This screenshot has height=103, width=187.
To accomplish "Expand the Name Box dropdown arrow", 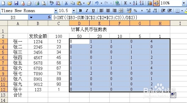I will point(31,18).
